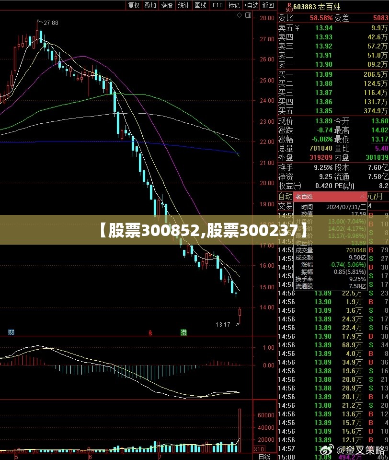Viewport: 389px width, 460px height.
Task: Click 最高 value 14.02
Action: click(379, 130)
